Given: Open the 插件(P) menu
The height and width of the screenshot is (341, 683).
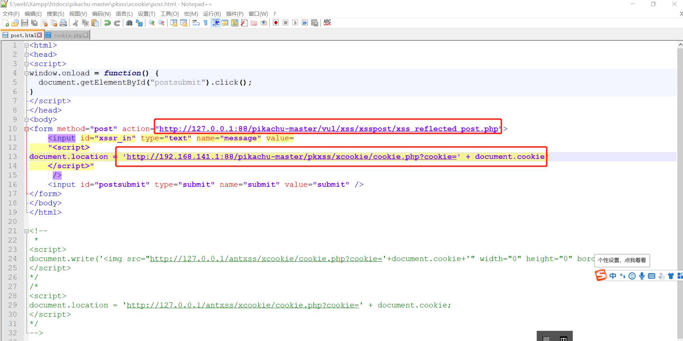Looking at the screenshot, I should (x=235, y=14).
